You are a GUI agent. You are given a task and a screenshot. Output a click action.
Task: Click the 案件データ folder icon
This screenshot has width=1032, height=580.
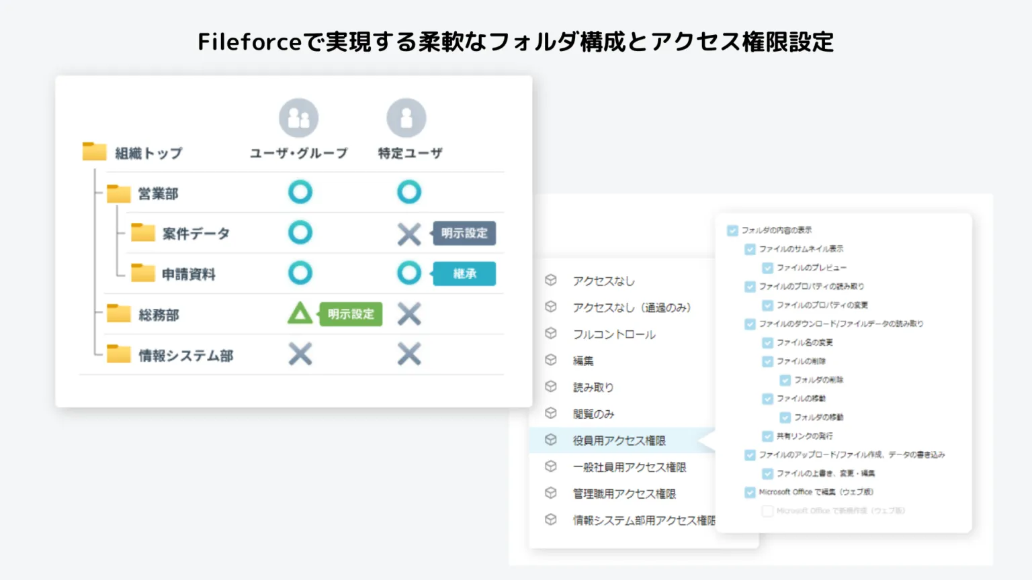coord(143,232)
